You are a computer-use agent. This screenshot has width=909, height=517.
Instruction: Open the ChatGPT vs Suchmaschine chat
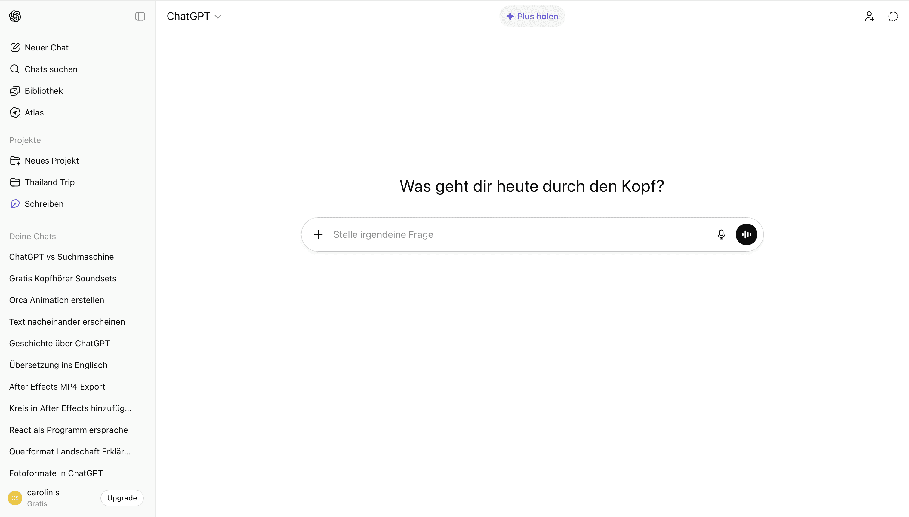(x=61, y=257)
